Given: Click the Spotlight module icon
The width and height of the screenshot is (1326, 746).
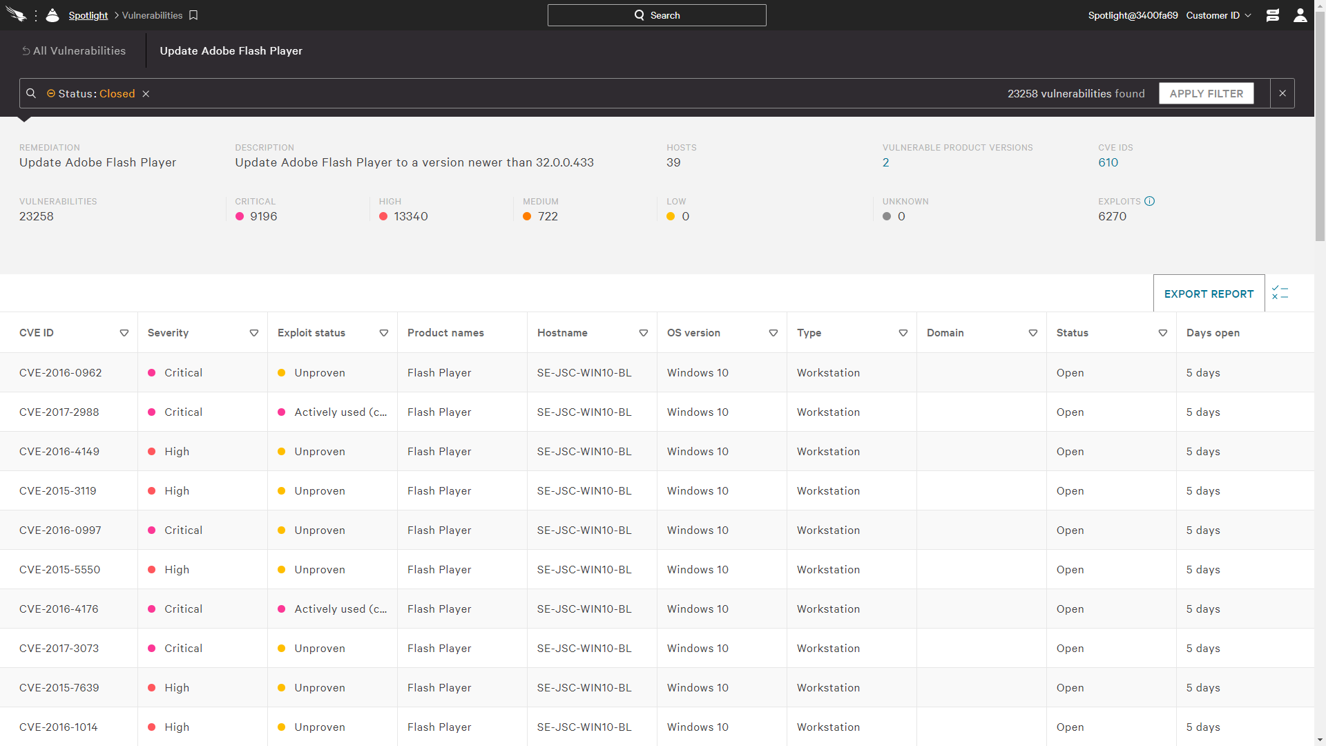Looking at the screenshot, I should 52,15.
